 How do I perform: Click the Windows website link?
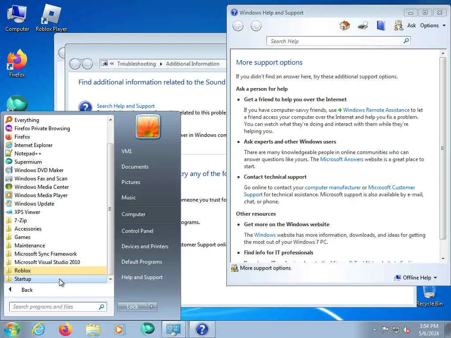265,235
